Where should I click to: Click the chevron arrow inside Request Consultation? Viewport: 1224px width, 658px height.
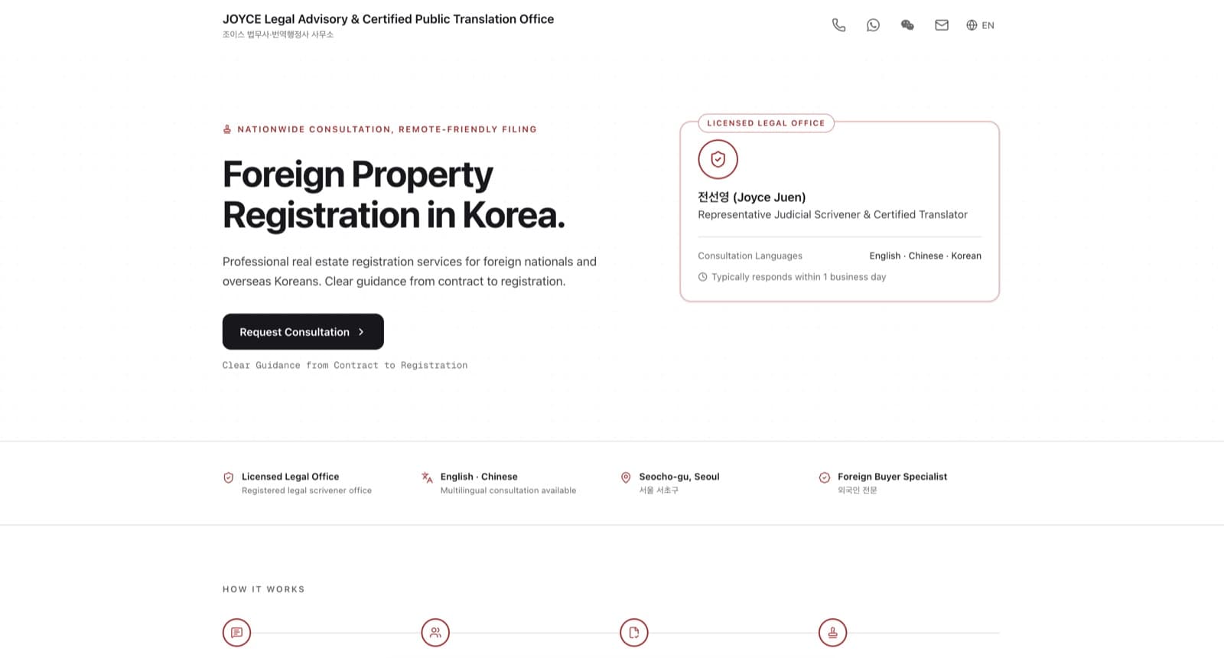(361, 332)
